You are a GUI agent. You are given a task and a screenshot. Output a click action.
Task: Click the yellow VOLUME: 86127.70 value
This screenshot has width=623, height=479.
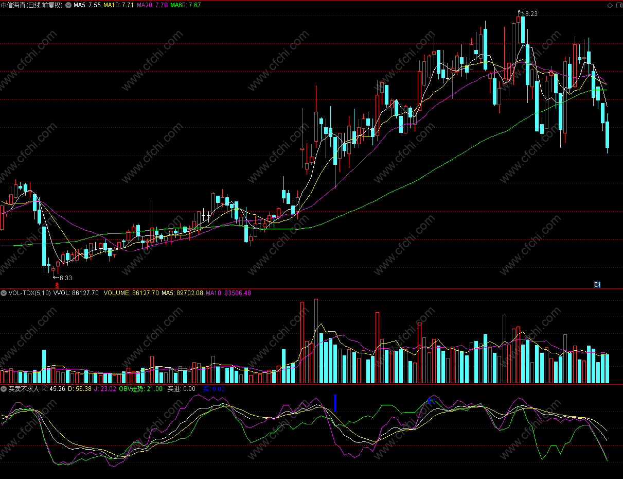tap(132, 293)
